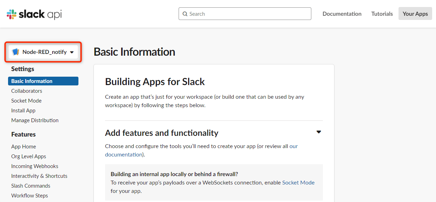Open Incoming Webhooks feature page
Image resolution: width=436 pixels, height=202 pixels.
coord(35,166)
